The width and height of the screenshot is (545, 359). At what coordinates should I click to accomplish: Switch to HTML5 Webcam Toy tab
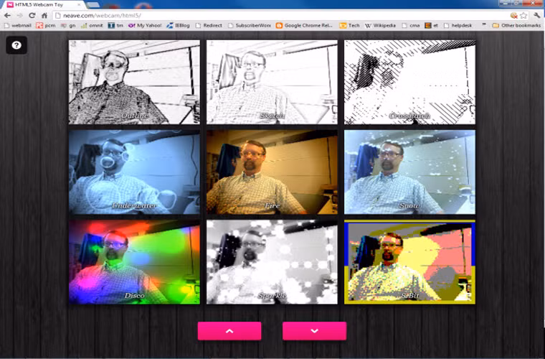pyautogui.click(x=39, y=4)
